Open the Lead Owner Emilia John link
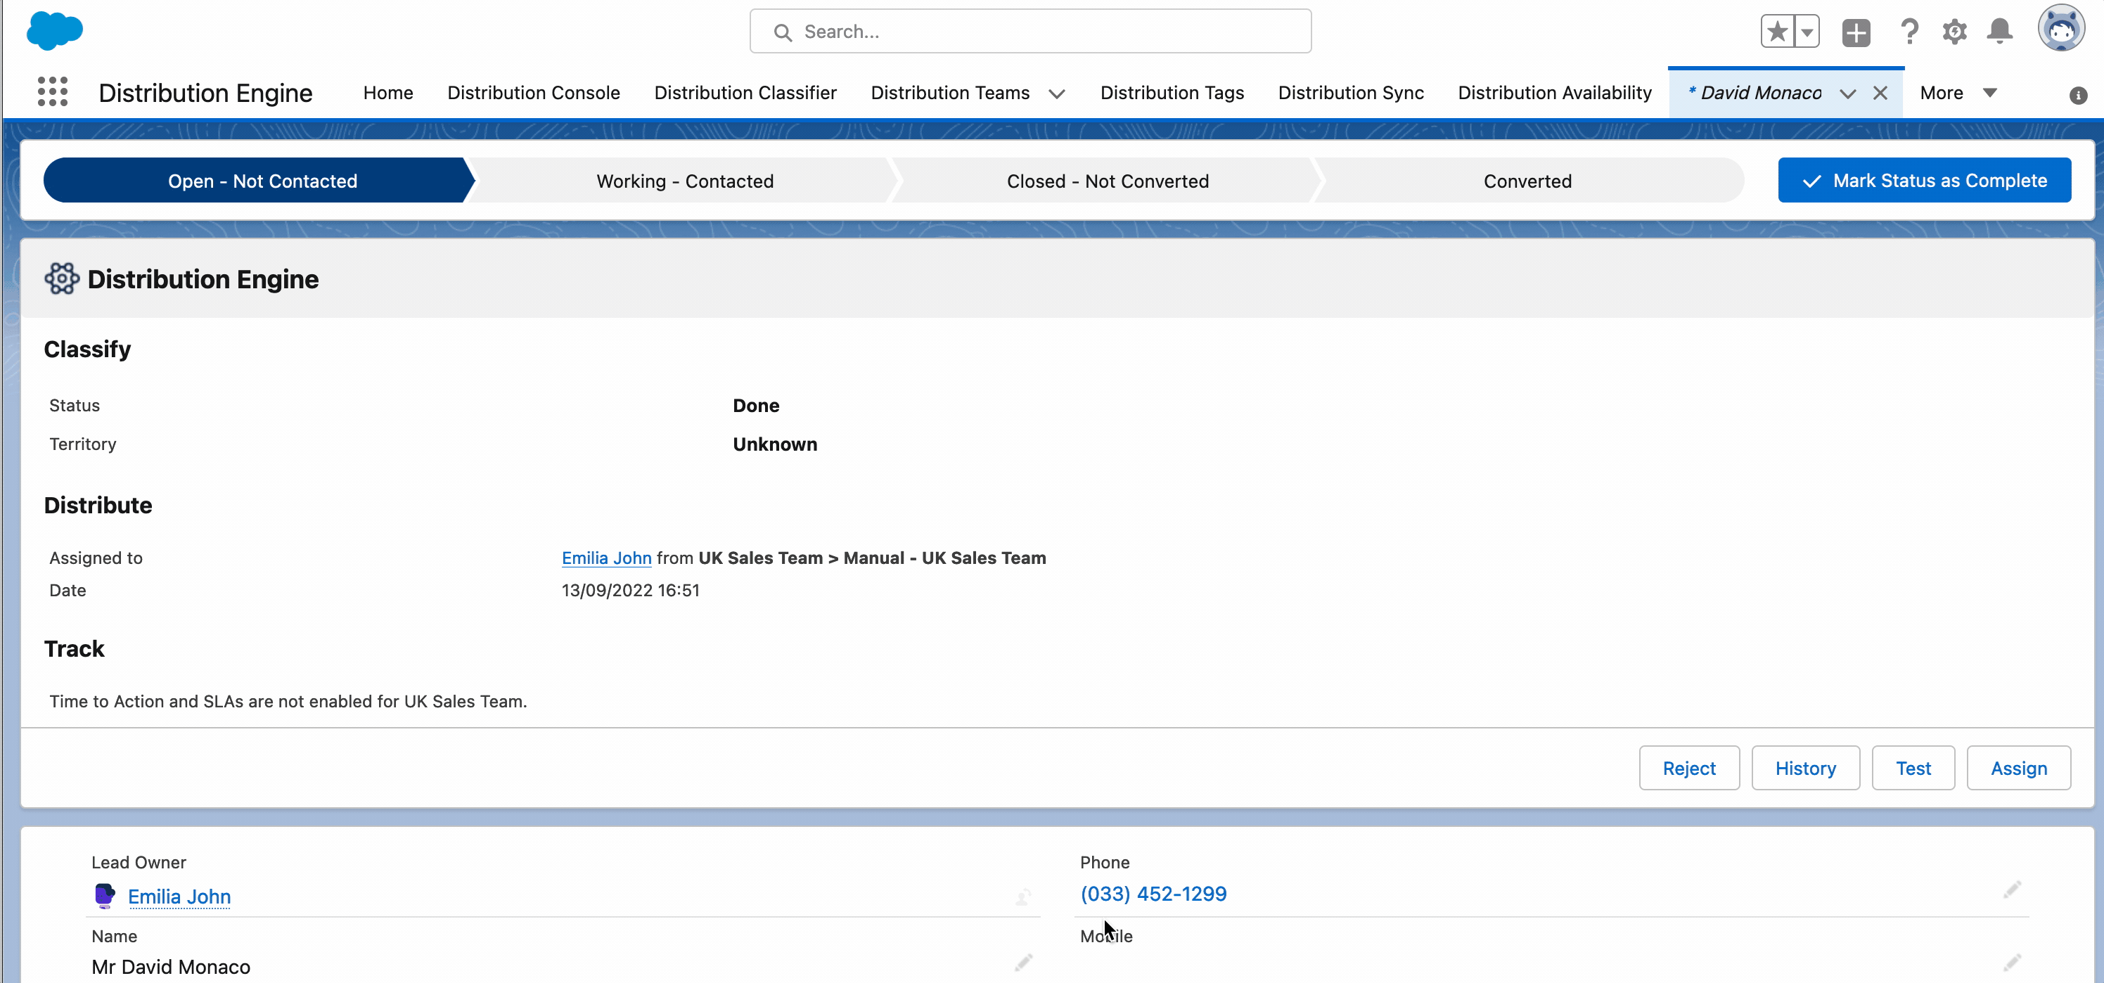This screenshot has height=983, width=2104. click(x=179, y=897)
